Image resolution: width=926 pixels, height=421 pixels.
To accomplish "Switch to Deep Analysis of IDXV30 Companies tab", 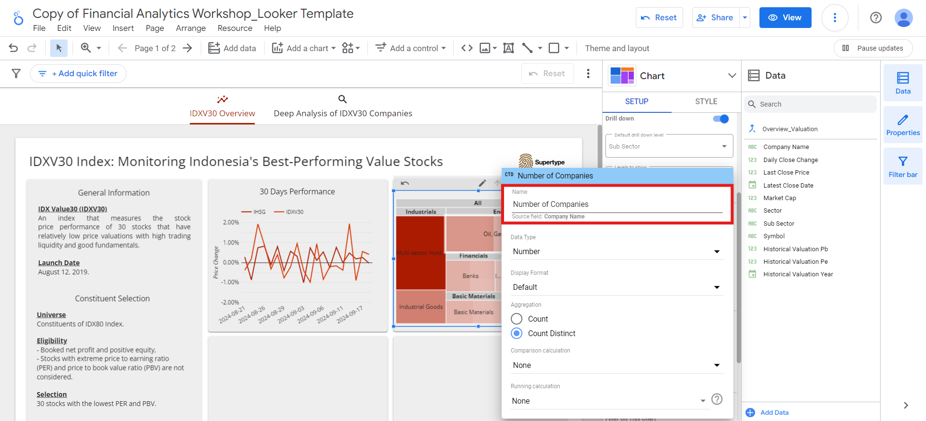I will [x=343, y=107].
